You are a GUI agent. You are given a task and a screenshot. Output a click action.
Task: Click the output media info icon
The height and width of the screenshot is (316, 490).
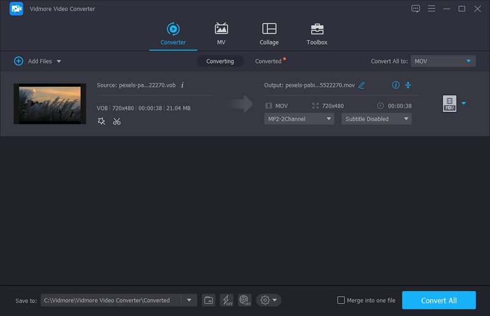pos(396,85)
